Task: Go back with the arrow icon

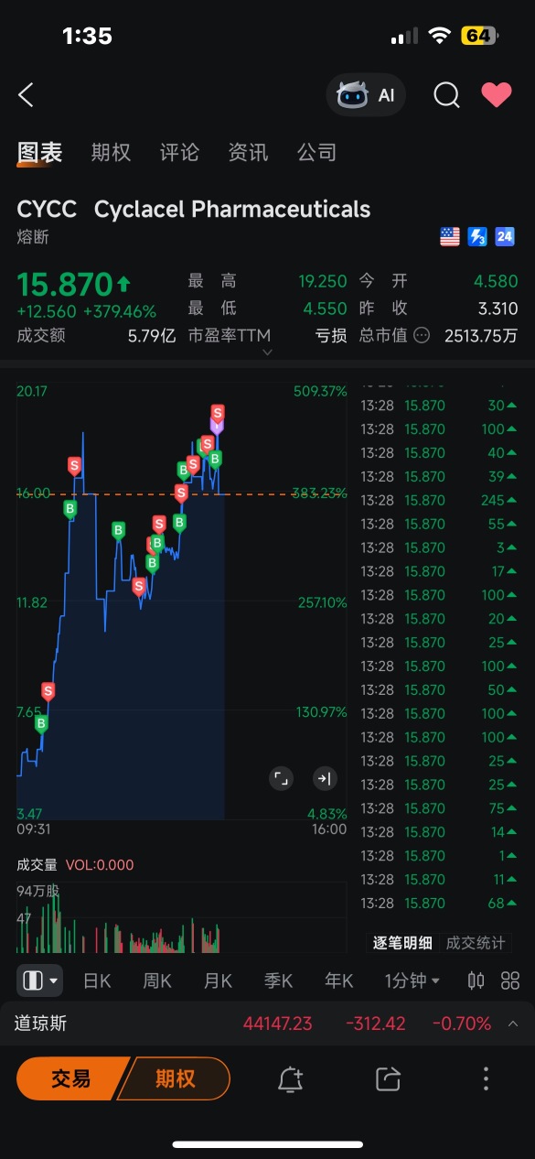Action: (26, 94)
